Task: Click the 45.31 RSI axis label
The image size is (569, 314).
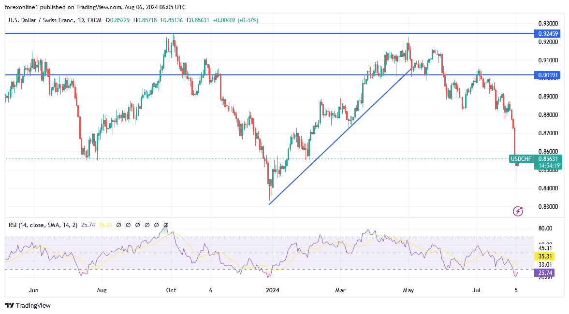Action: 545,249
